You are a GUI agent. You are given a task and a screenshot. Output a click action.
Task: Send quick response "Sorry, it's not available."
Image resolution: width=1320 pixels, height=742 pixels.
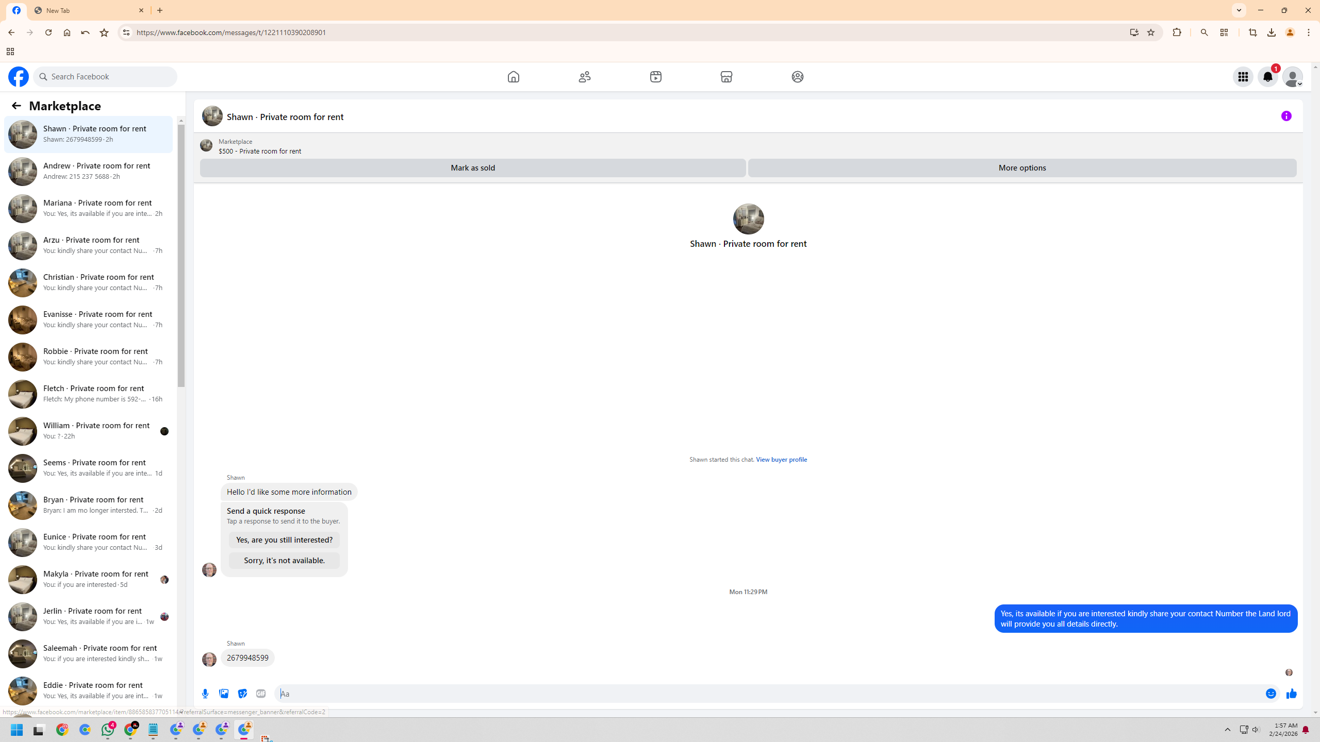[x=284, y=561]
